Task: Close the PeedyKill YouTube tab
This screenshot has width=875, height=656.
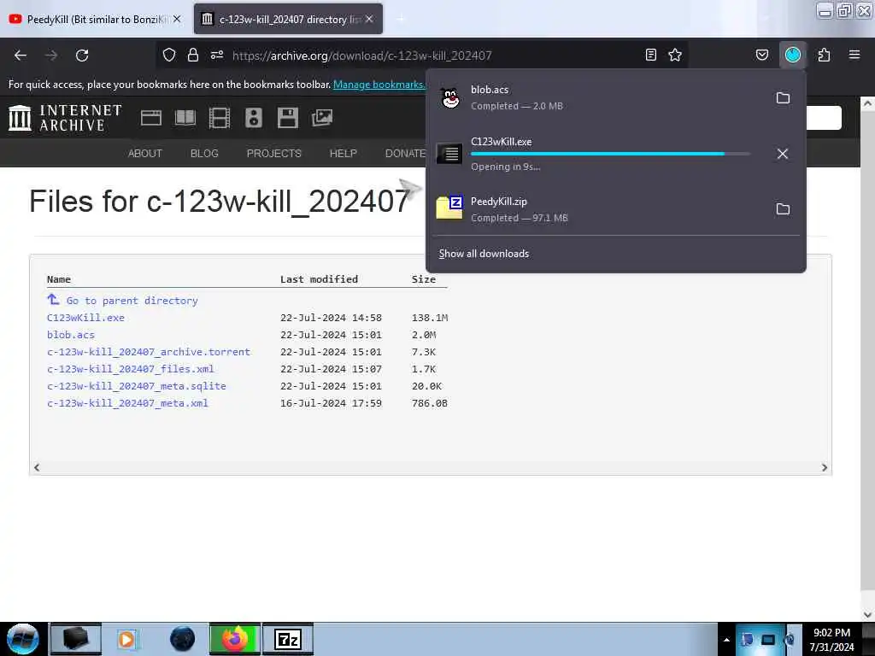Action: tap(177, 19)
